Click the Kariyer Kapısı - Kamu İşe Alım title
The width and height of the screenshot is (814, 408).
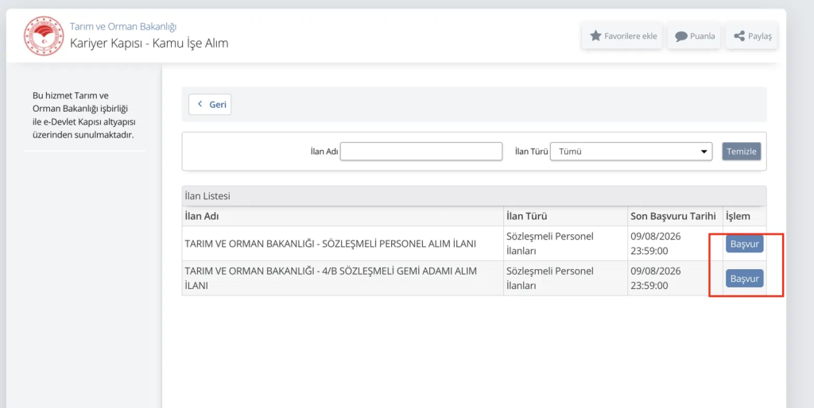coord(149,43)
